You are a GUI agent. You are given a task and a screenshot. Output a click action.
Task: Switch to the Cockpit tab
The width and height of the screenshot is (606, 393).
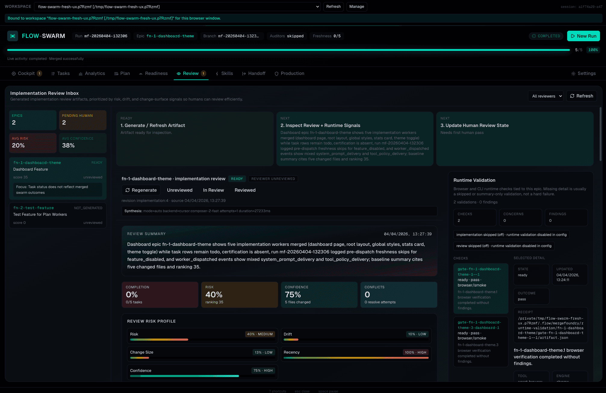coord(27,74)
